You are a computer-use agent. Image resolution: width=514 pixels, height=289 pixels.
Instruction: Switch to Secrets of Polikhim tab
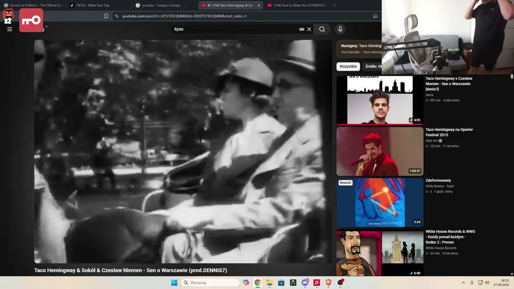pyautogui.click(x=33, y=5)
